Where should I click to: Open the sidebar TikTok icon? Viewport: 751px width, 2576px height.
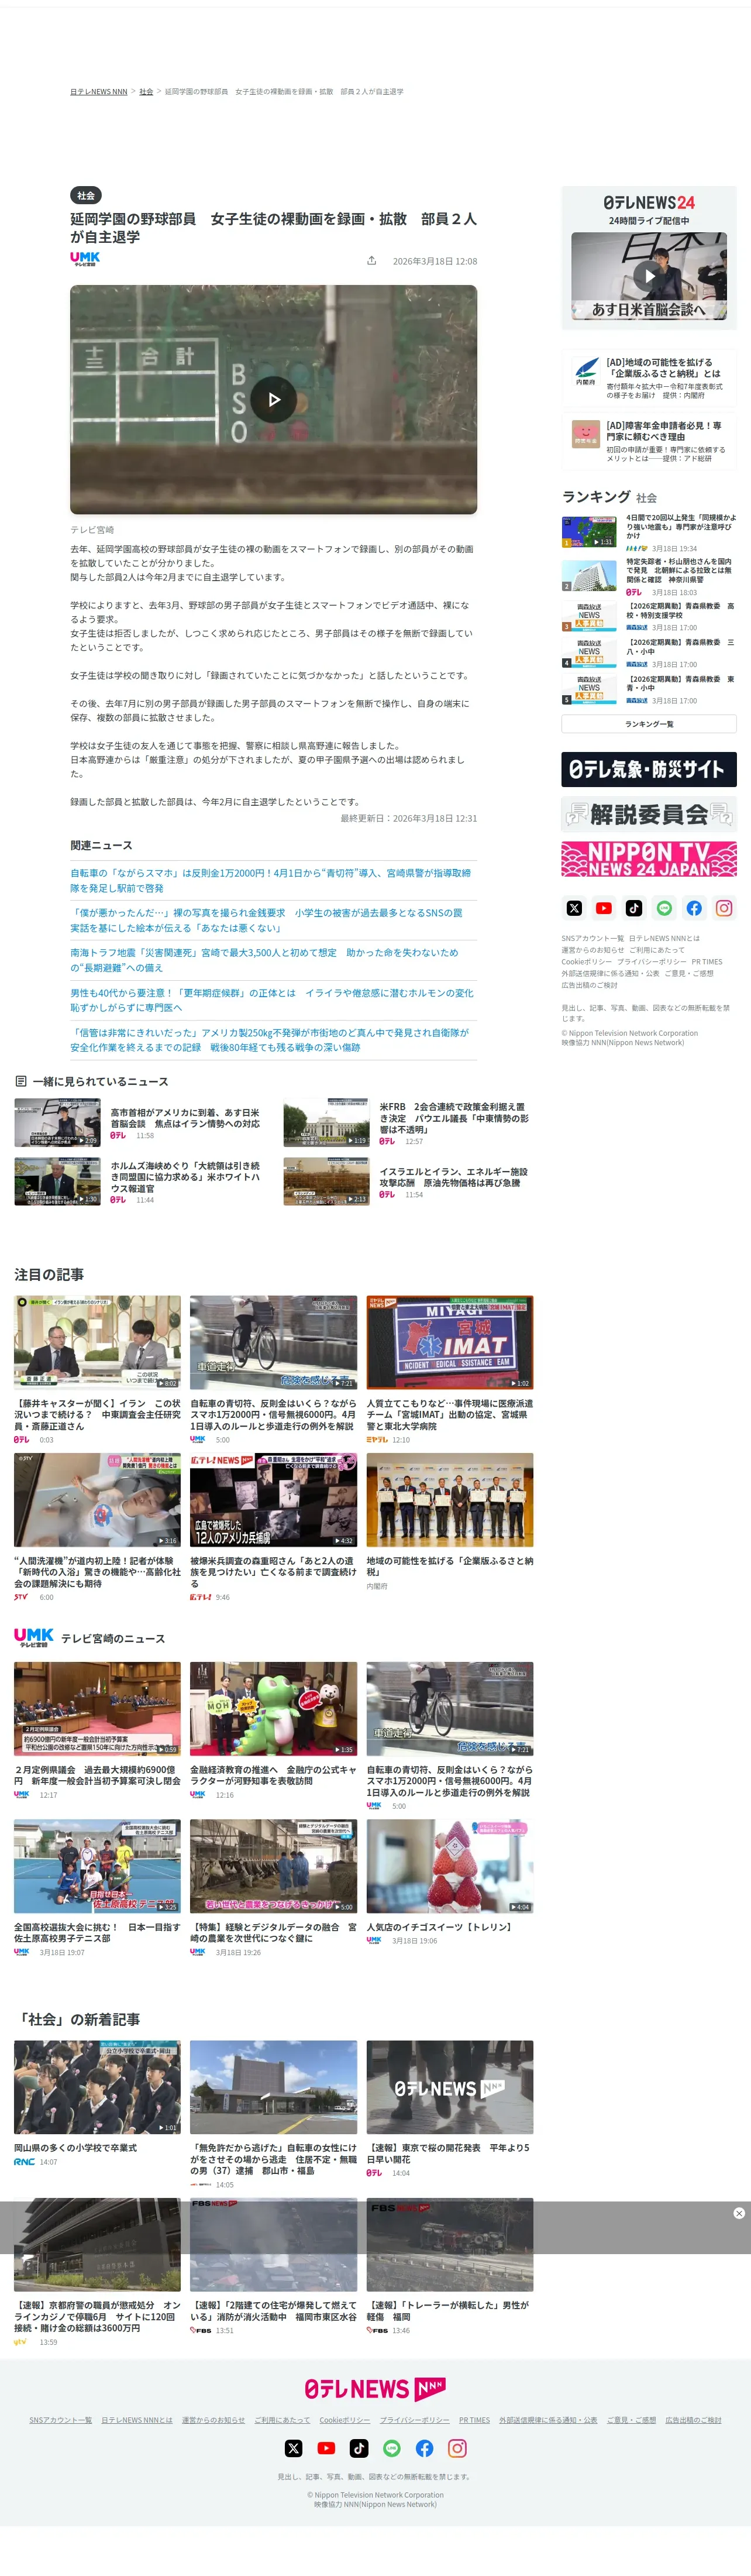click(634, 908)
